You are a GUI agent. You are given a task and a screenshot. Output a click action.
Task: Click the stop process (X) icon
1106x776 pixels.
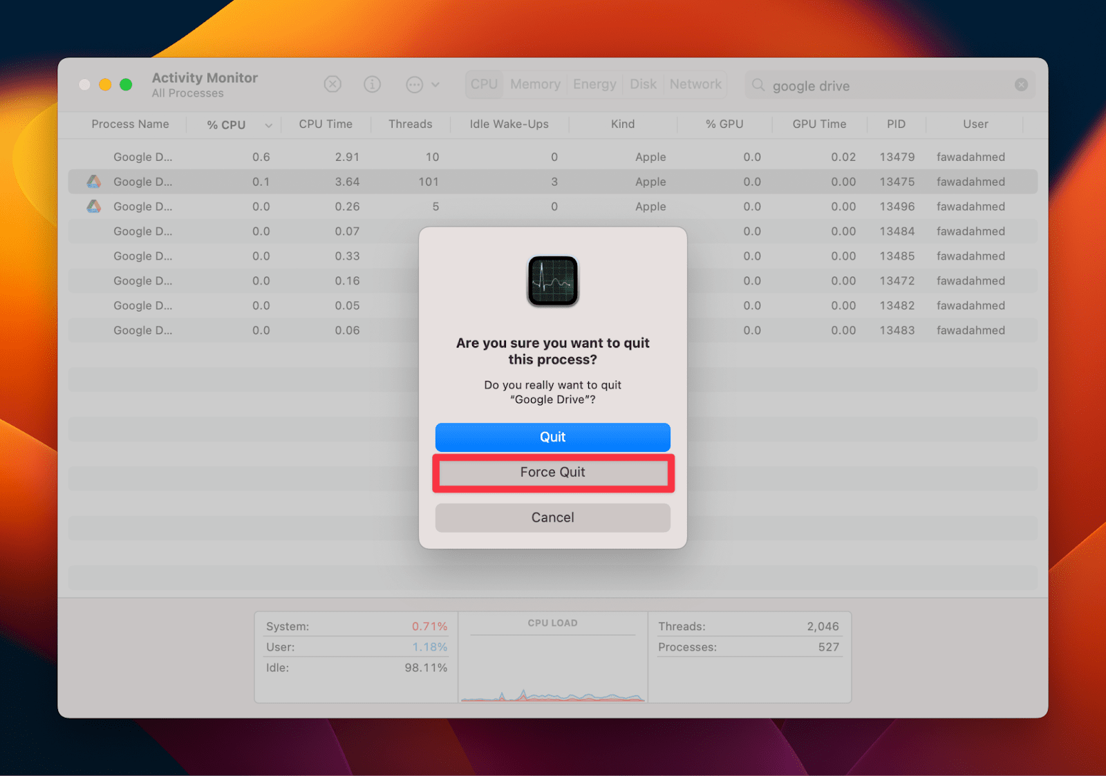click(x=332, y=84)
